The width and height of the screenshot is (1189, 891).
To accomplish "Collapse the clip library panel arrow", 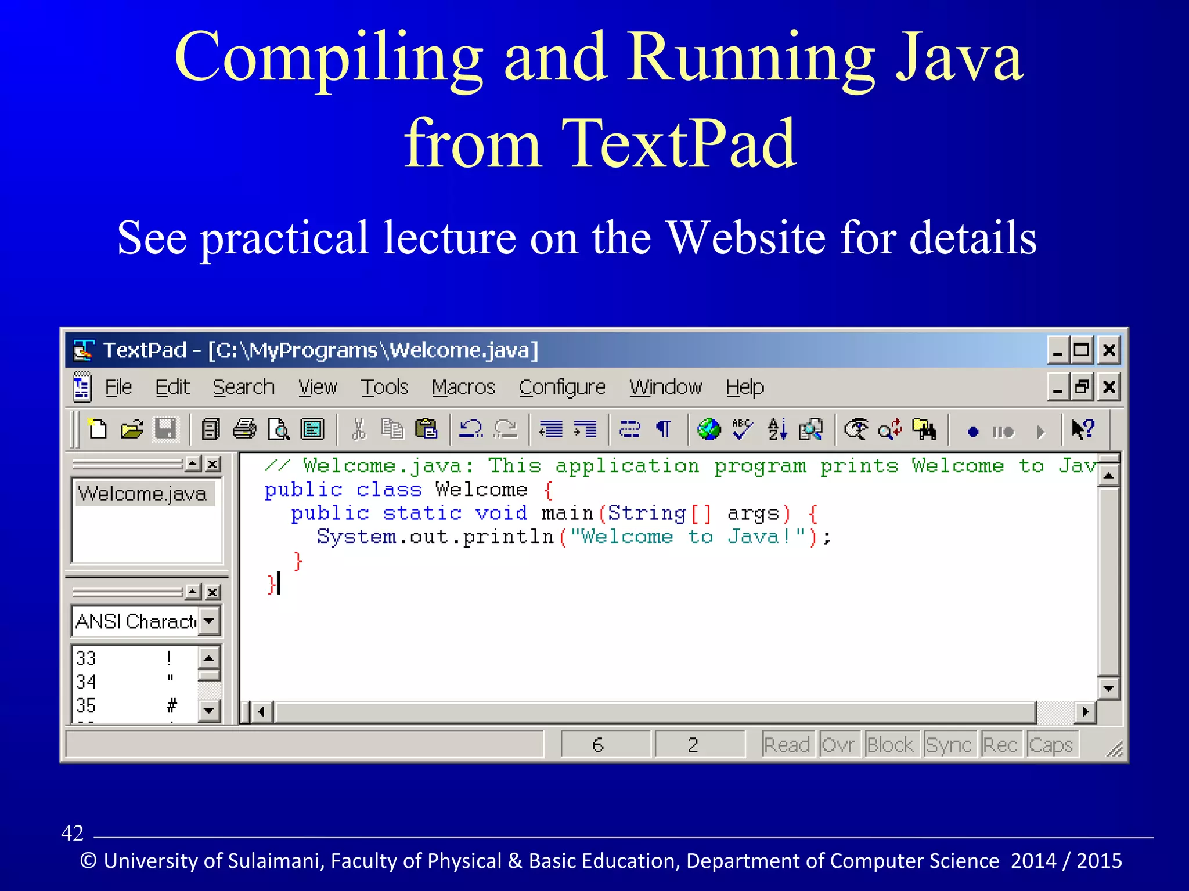I will click(193, 592).
